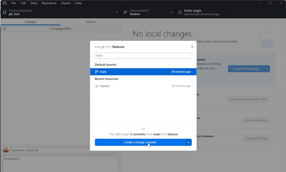Select the main branch in list

(143, 72)
